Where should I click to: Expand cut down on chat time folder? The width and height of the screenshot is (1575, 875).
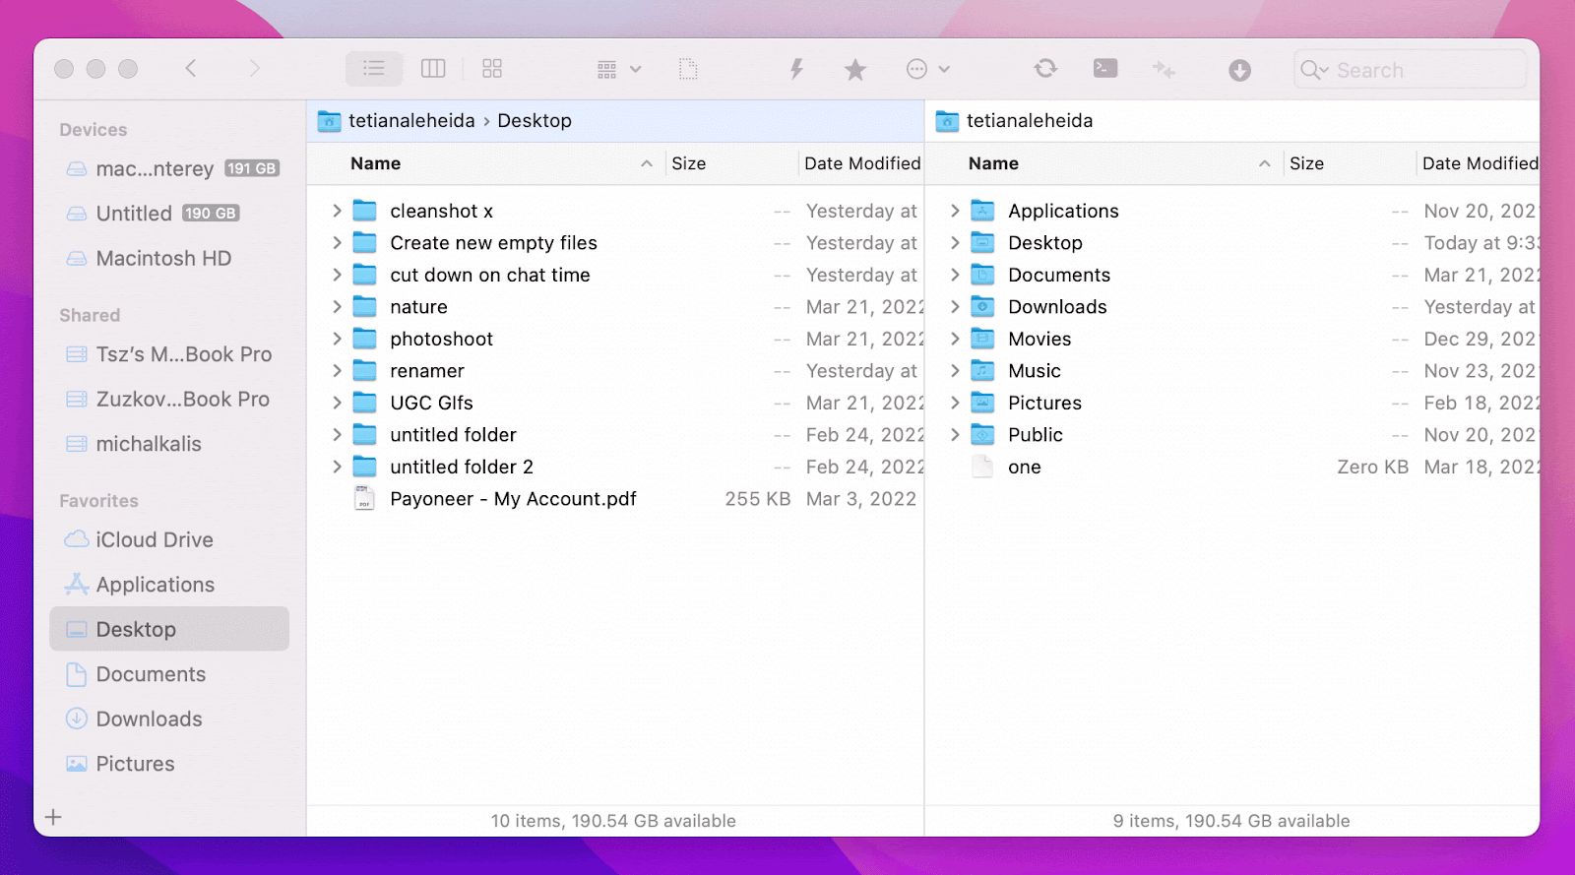coord(337,275)
